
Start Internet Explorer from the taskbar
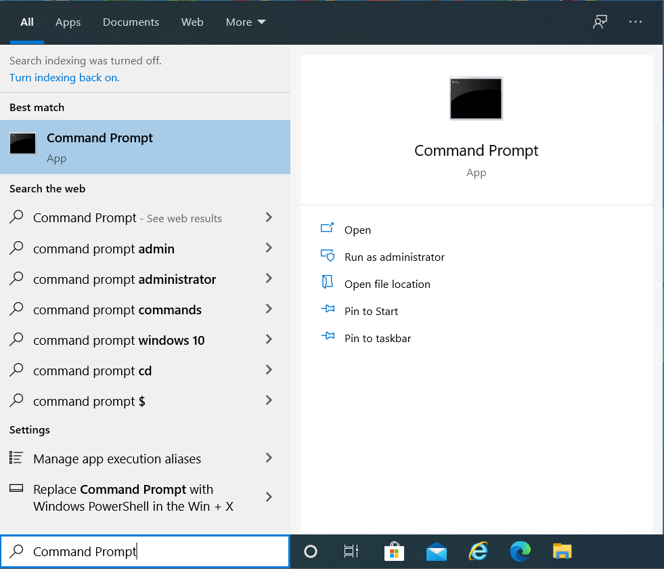pos(479,551)
